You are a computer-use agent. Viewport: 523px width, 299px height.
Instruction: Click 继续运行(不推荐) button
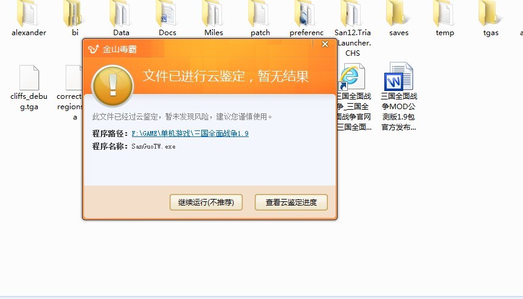click(x=206, y=202)
